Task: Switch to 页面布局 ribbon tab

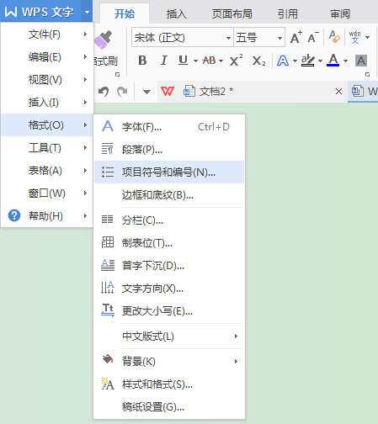Action: (x=232, y=13)
